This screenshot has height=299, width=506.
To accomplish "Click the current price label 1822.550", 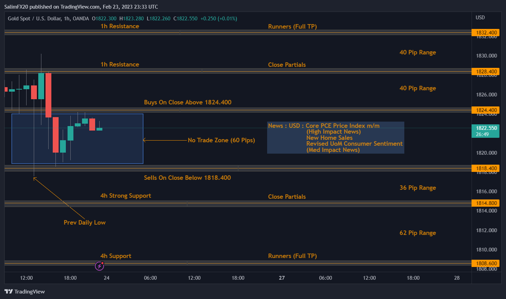I will point(486,128).
